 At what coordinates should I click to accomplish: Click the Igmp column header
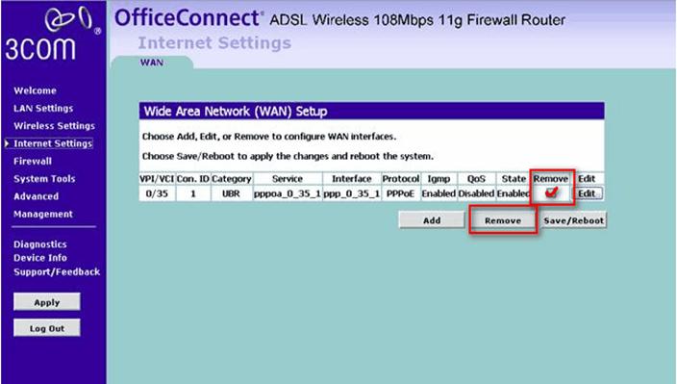439,179
